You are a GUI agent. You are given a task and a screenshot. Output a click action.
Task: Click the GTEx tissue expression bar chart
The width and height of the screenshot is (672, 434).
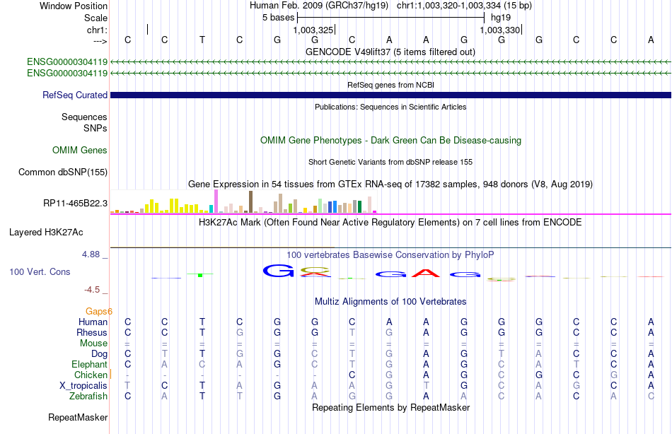243,201
